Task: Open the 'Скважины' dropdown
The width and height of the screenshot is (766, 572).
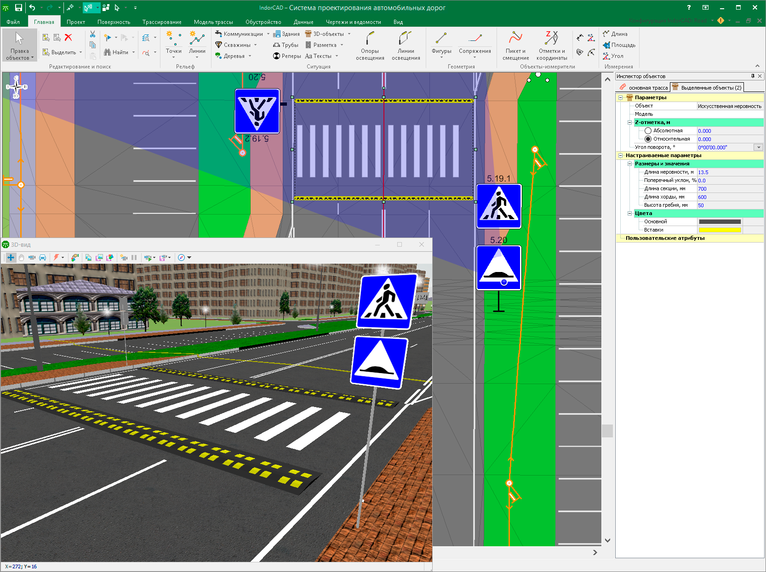Action: (256, 45)
